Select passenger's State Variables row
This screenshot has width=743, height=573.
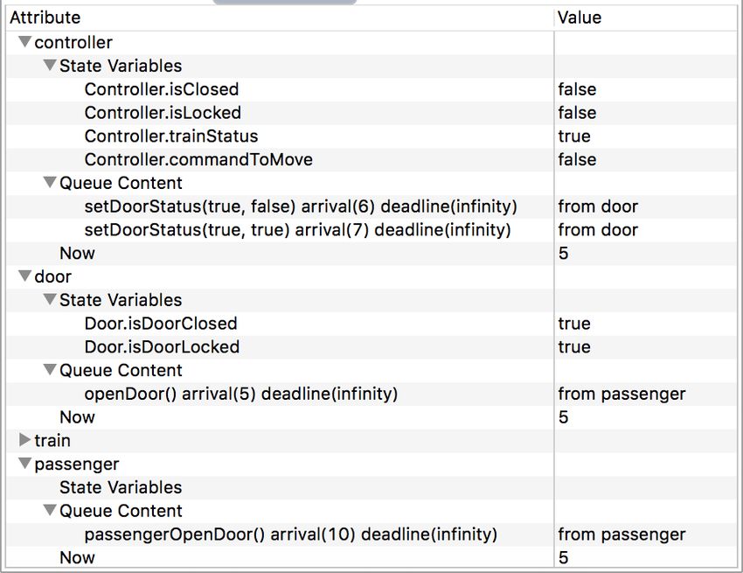pos(371,487)
